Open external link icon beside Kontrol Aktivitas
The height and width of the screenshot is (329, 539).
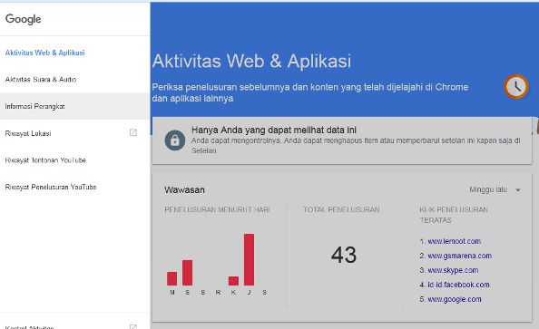[133, 326]
